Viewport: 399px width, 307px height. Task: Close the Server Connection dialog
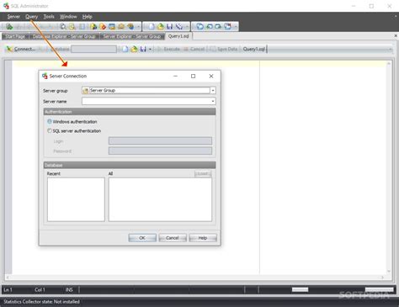pos(211,76)
